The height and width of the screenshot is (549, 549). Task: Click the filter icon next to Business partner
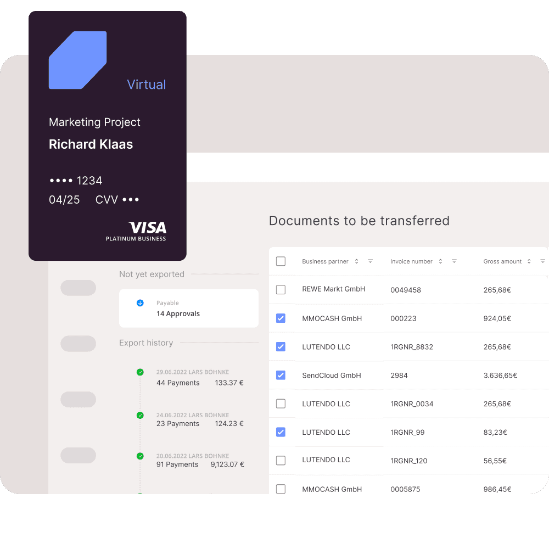pyautogui.click(x=371, y=261)
